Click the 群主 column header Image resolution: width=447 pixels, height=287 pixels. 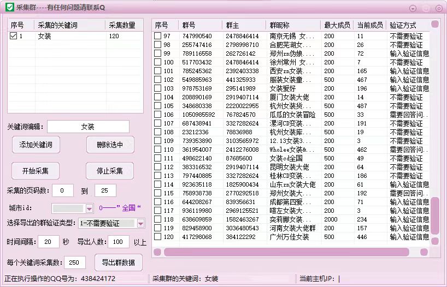coord(244,25)
